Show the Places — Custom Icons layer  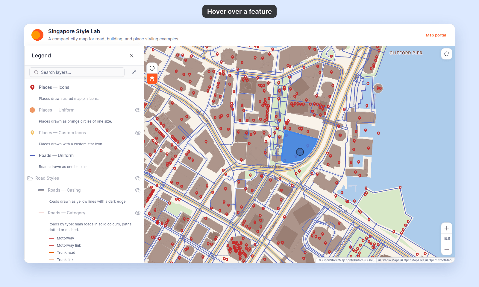coord(138,133)
